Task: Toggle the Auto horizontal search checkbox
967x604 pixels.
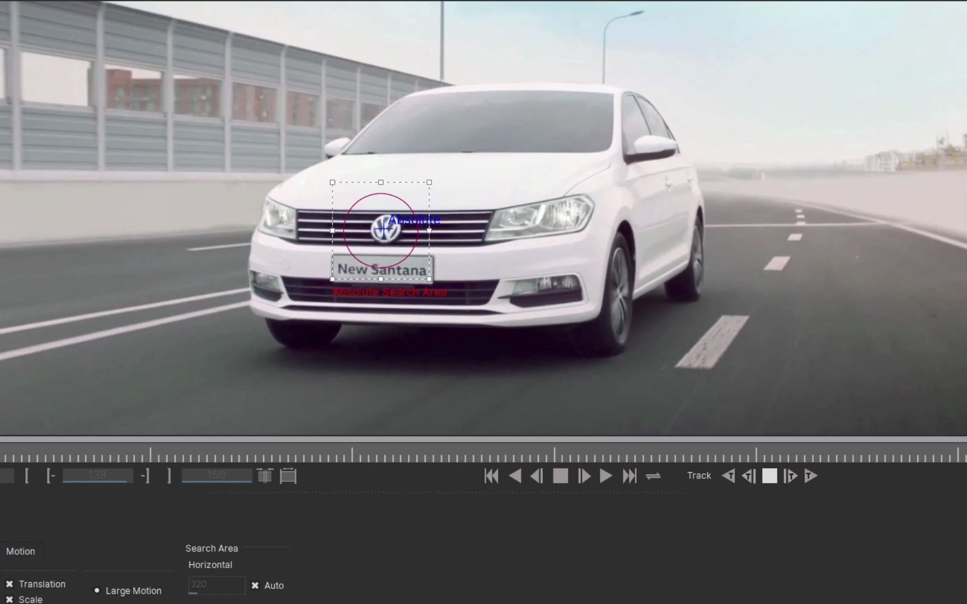Action: click(255, 586)
